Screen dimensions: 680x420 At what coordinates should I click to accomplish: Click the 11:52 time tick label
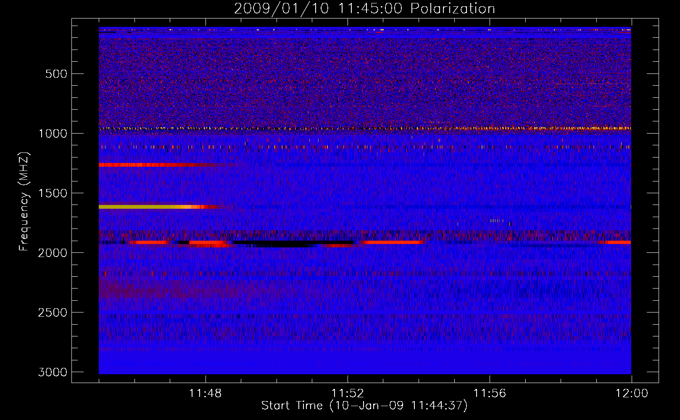tap(348, 394)
